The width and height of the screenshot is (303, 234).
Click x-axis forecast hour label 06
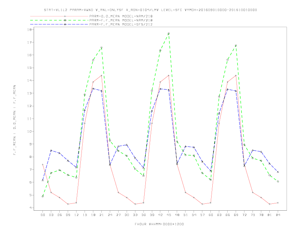[60, 215]
